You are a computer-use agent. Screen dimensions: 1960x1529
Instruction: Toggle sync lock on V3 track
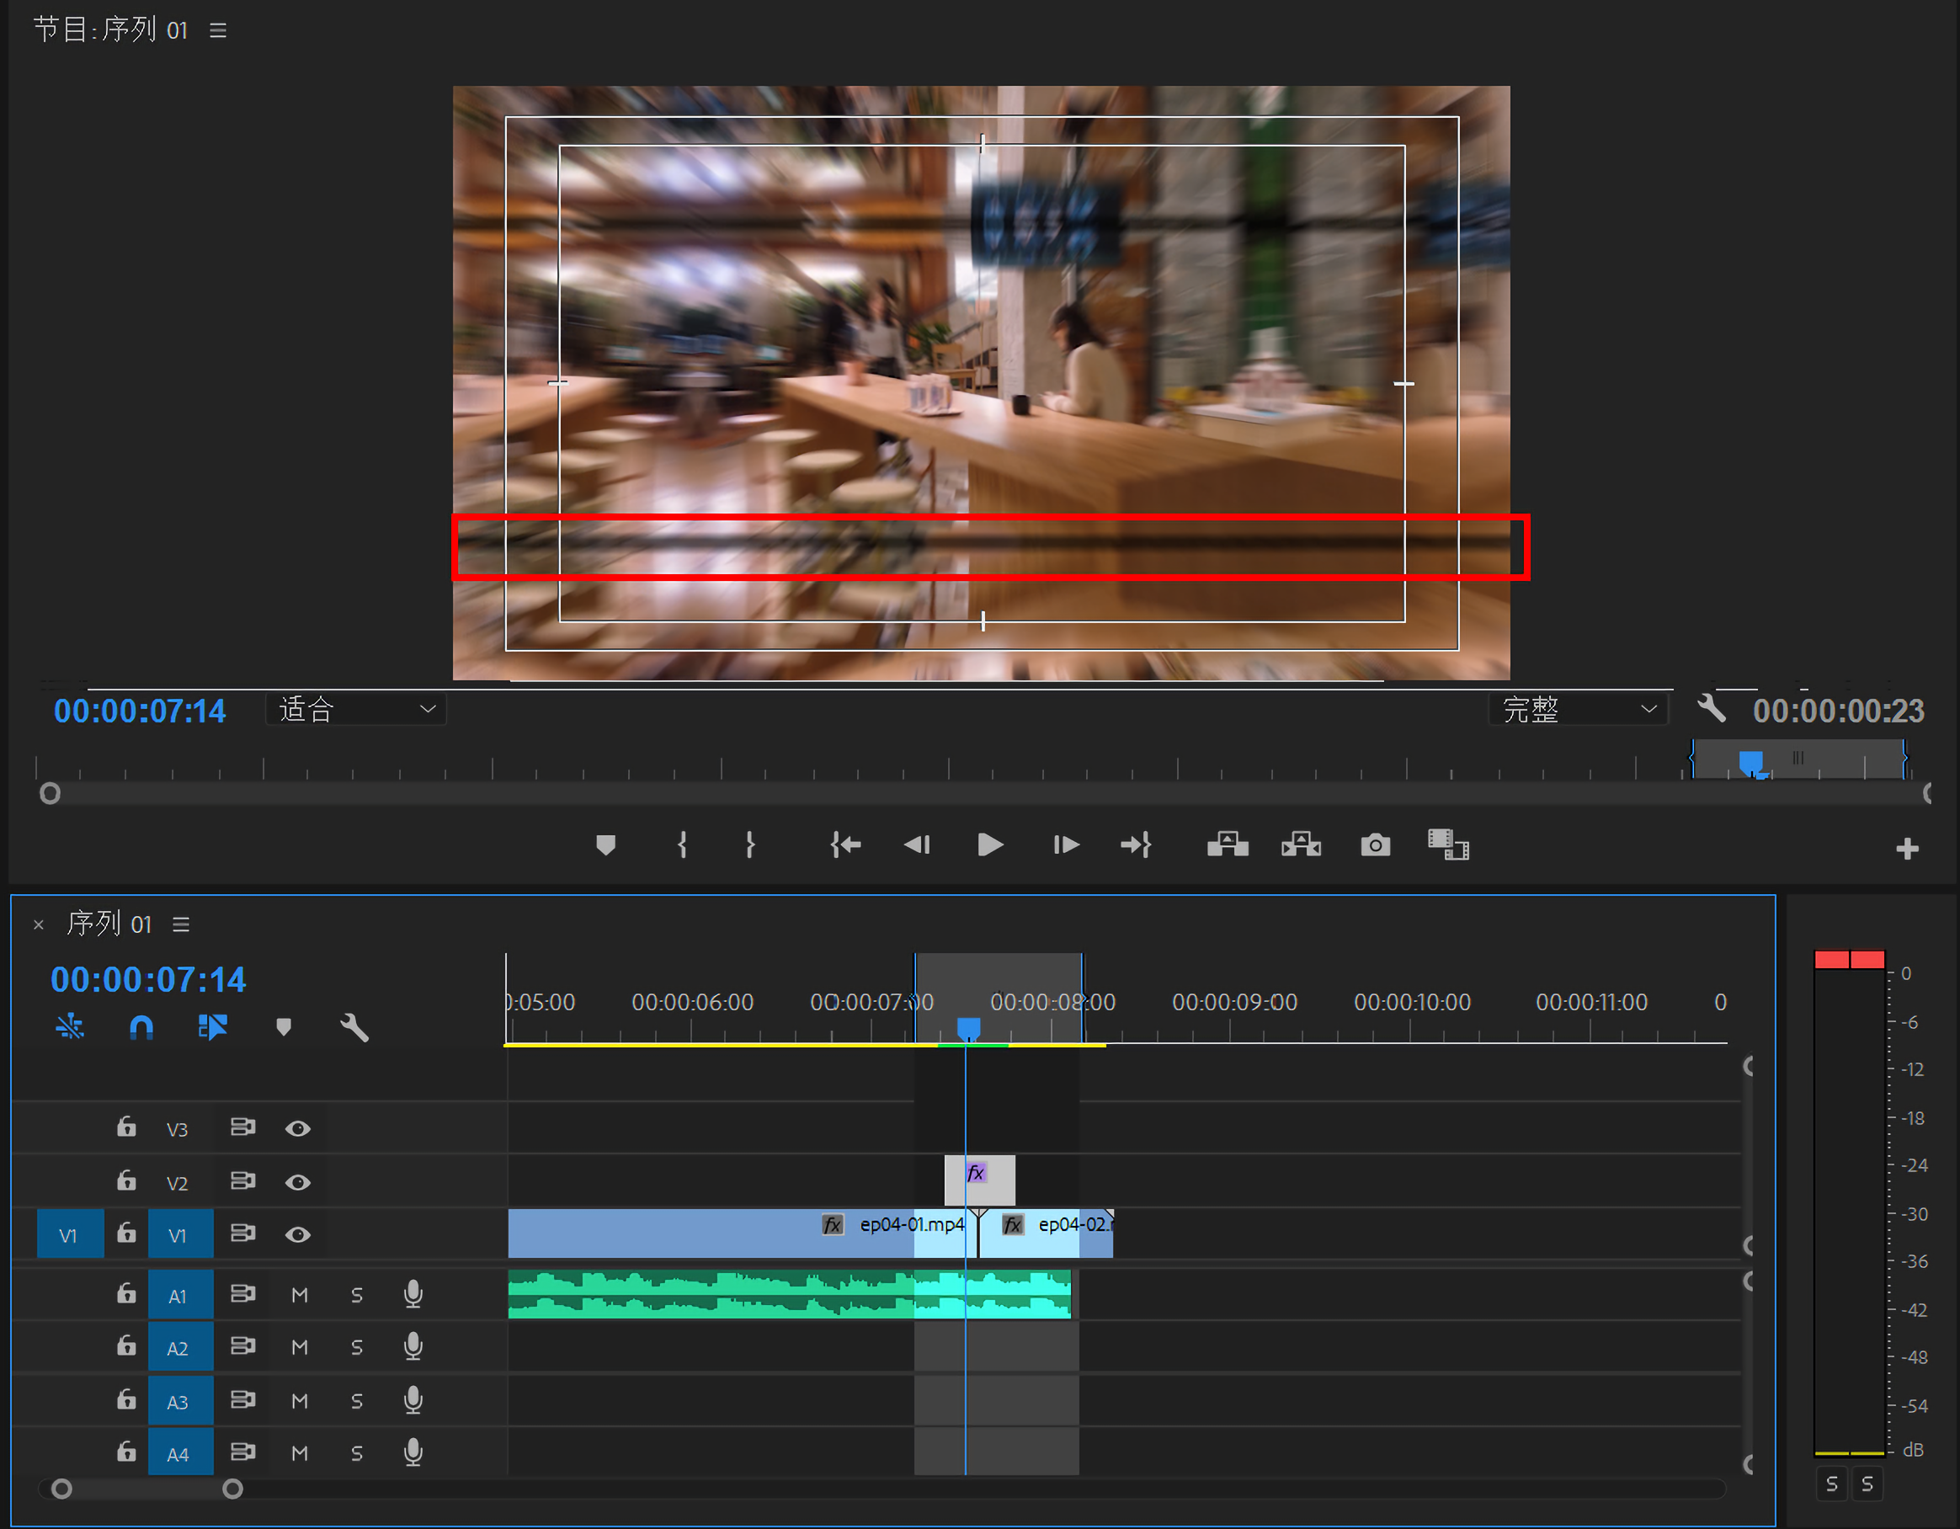[x=242, y=1127]
